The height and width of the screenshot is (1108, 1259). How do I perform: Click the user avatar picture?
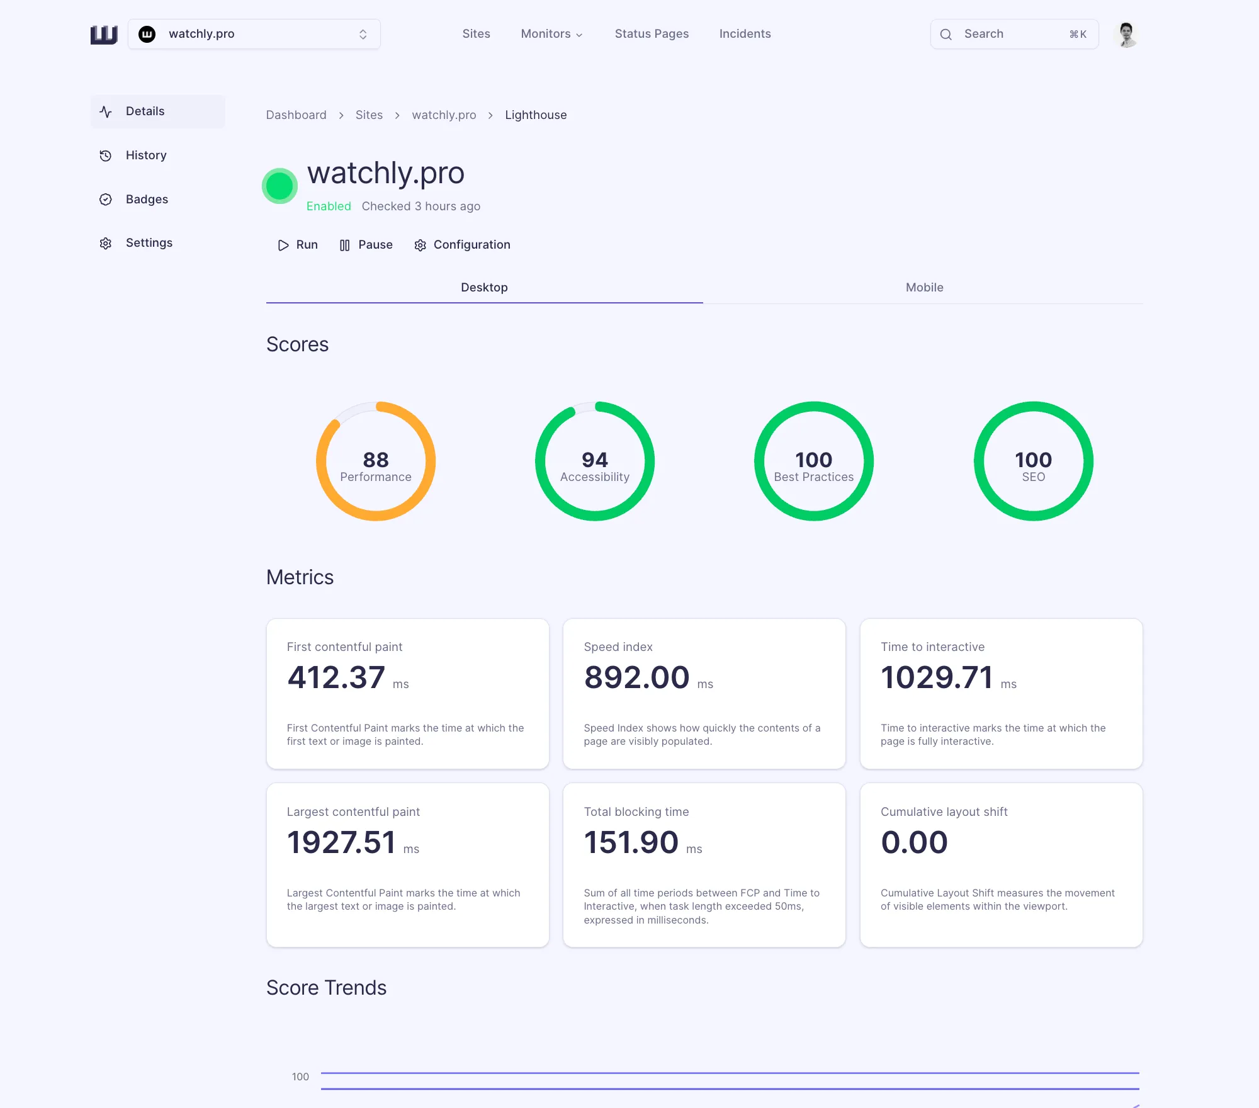click(1126, 35)
